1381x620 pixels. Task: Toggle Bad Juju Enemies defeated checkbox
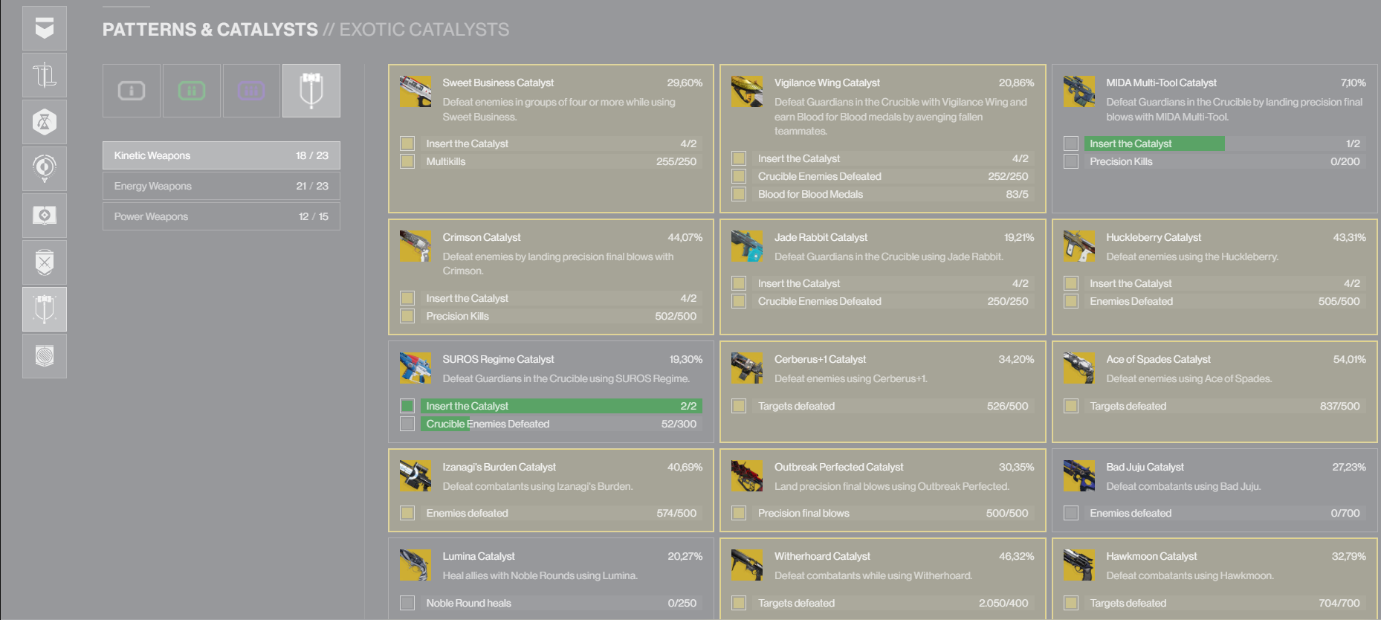(1071, 513)
